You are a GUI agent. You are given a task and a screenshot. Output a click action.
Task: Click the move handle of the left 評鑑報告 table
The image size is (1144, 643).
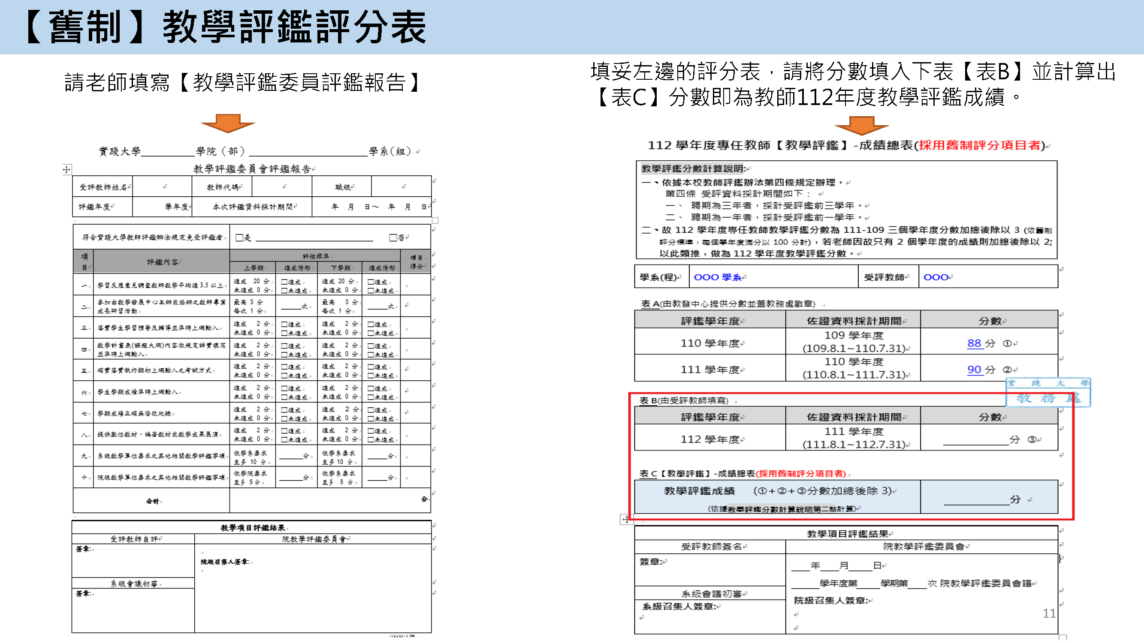66,169
